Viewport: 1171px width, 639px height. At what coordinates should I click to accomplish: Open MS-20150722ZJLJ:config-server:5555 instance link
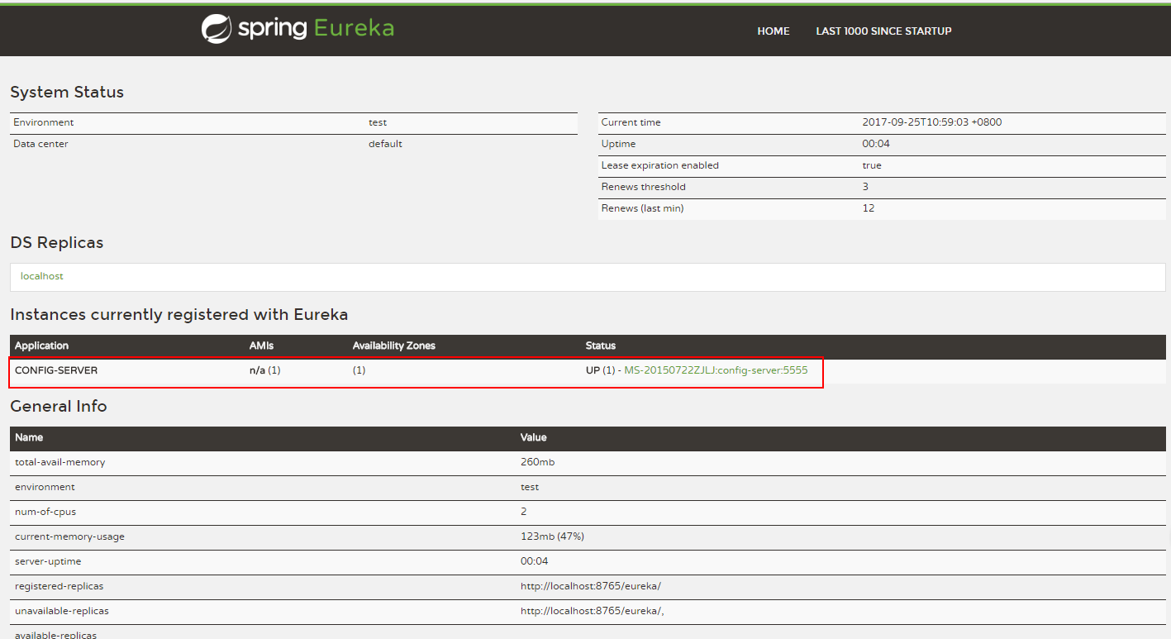(x=716, y=370)
